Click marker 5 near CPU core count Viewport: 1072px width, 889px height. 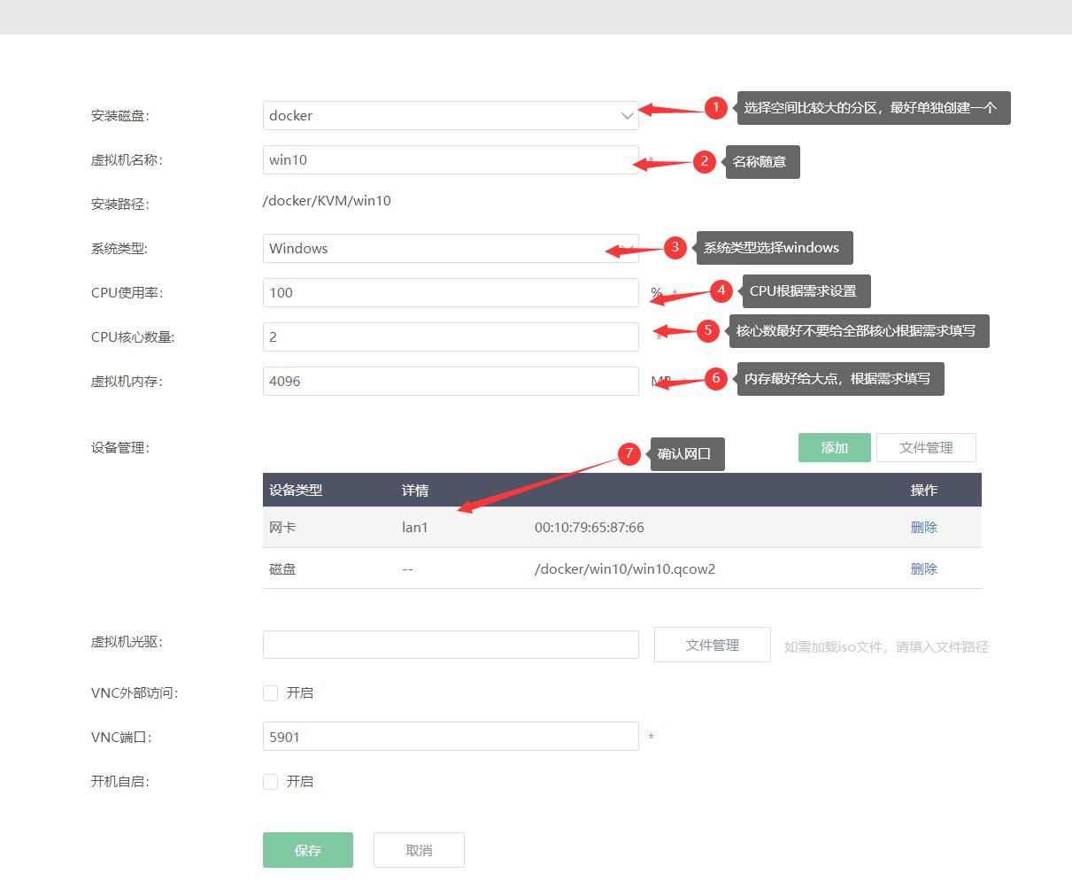point(707,331)
